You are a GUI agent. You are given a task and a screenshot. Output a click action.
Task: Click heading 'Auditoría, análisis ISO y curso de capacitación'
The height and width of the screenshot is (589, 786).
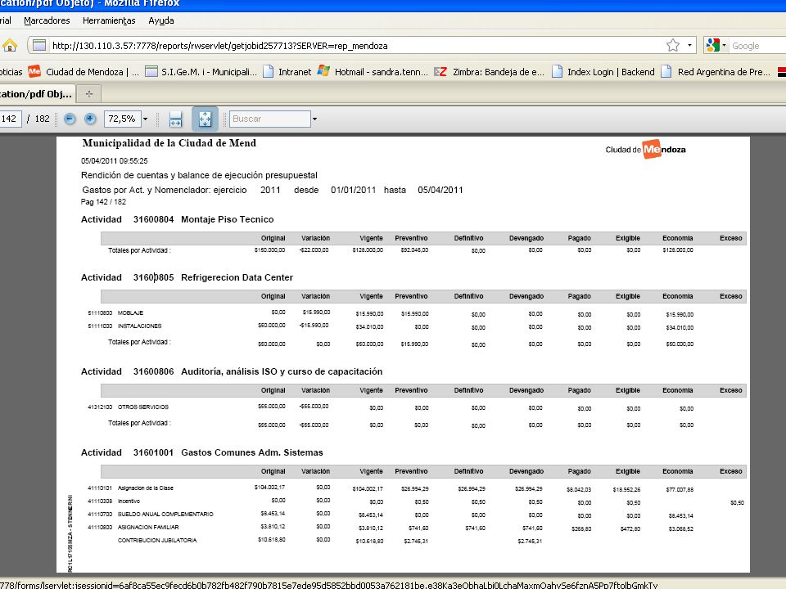[282, 371]
